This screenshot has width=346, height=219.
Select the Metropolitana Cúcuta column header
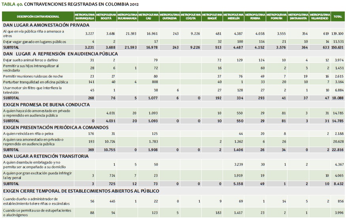coord(191,17)
